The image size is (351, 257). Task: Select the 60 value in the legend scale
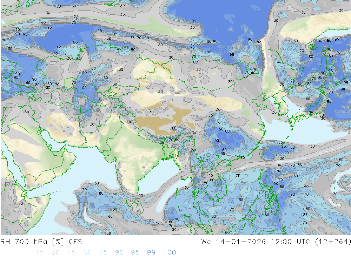[87, 252]
